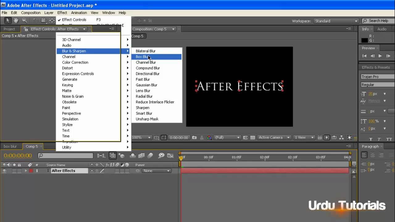The height and width of the screenshot is (222, 395).
Task: Select the Selection arrow tool
Action: (8, 21)
